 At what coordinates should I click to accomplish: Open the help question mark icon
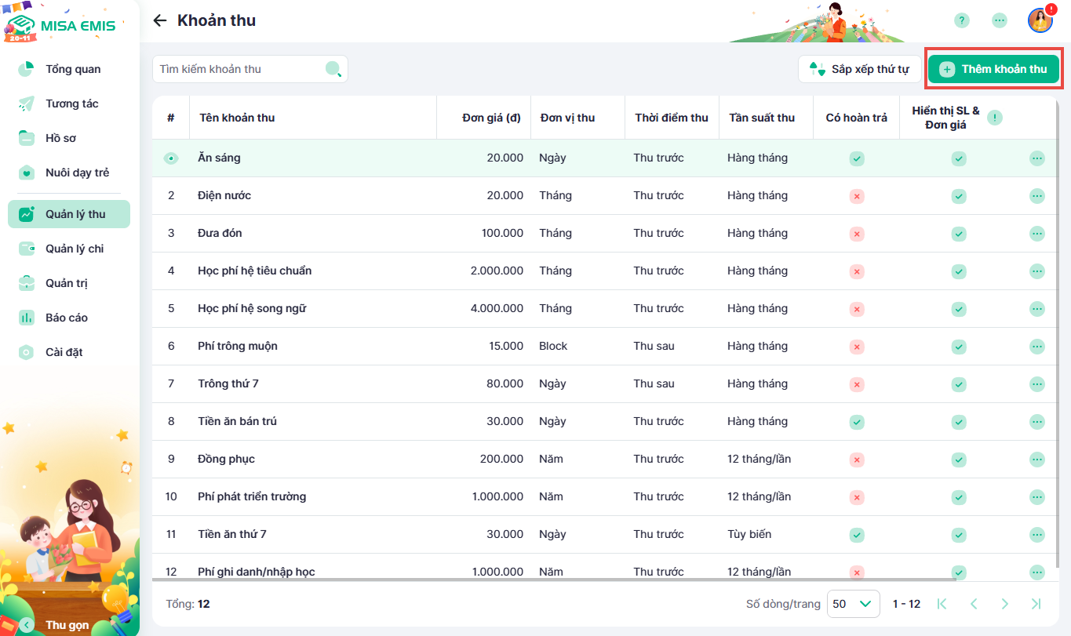[x=961, y=20]
